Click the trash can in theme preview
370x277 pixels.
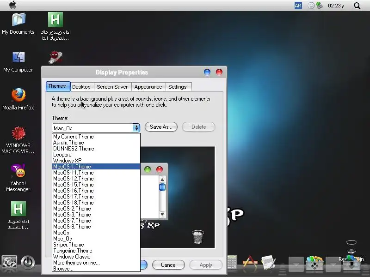(198, 237)
